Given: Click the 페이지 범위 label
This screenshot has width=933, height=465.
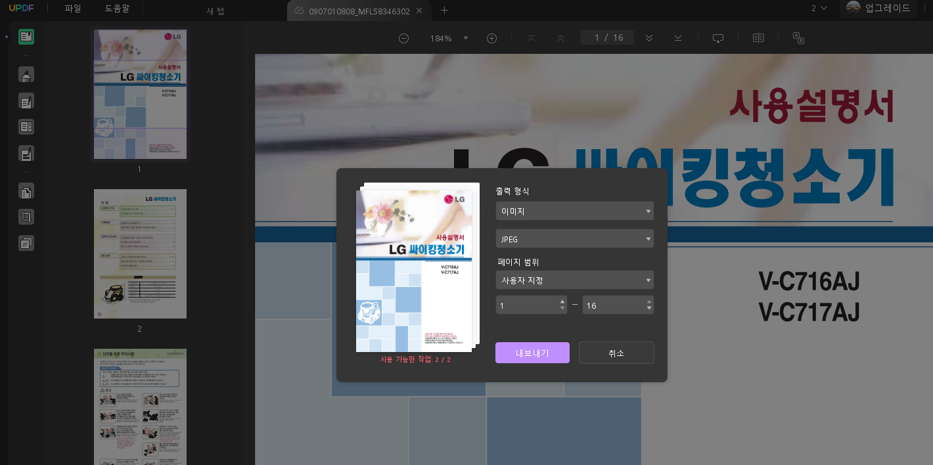Looking at the screenshot, I should (x=518, y=261).
